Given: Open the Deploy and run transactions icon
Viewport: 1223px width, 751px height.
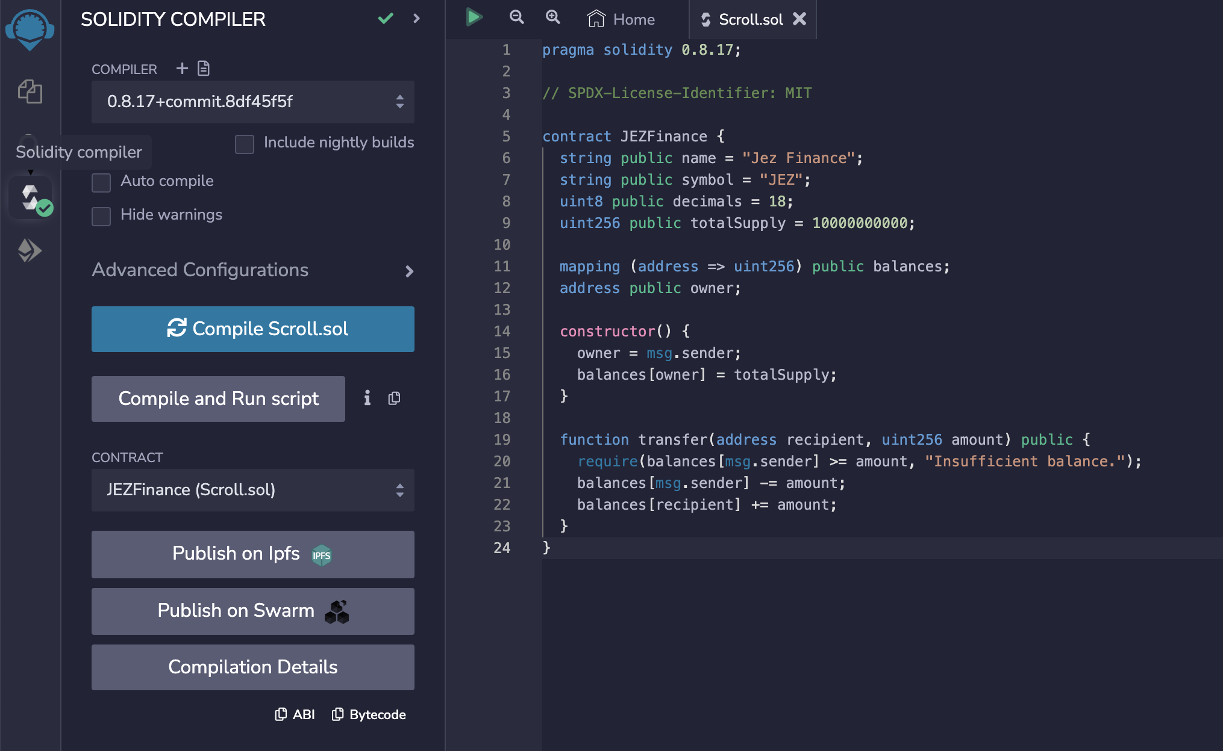Looking at the screenshot, I should [30, 250].
